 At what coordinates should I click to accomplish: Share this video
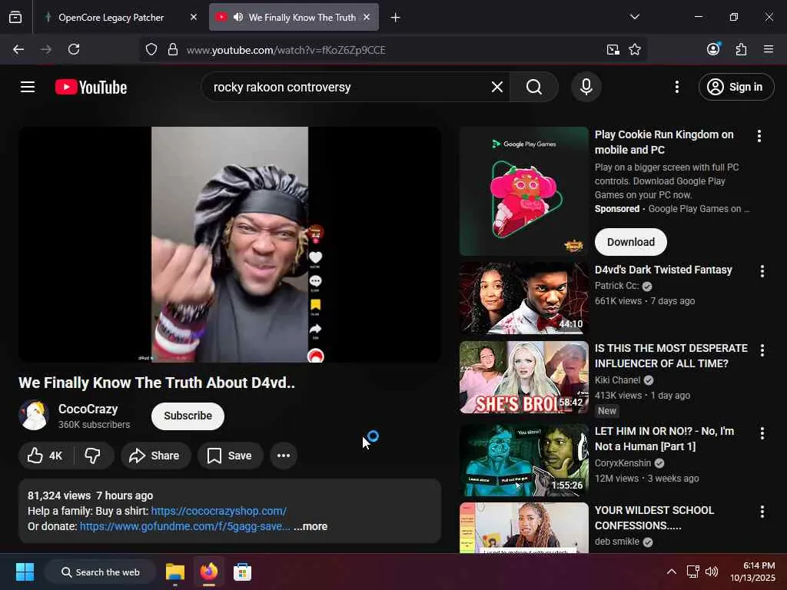click(x=155, y=456)
